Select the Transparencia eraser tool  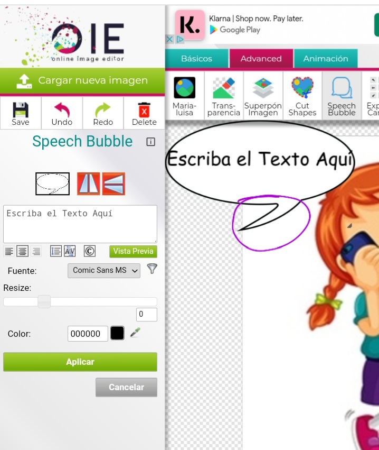224,96
